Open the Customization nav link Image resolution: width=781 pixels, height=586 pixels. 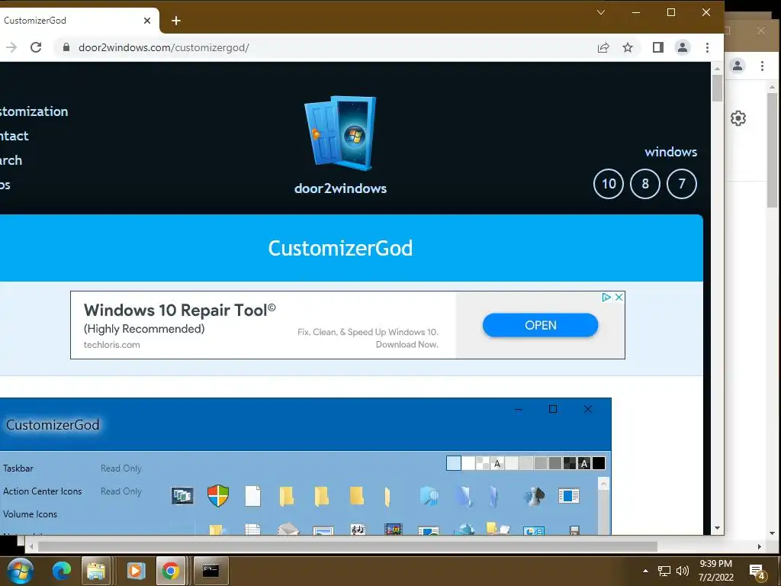[x=34, y=111]
